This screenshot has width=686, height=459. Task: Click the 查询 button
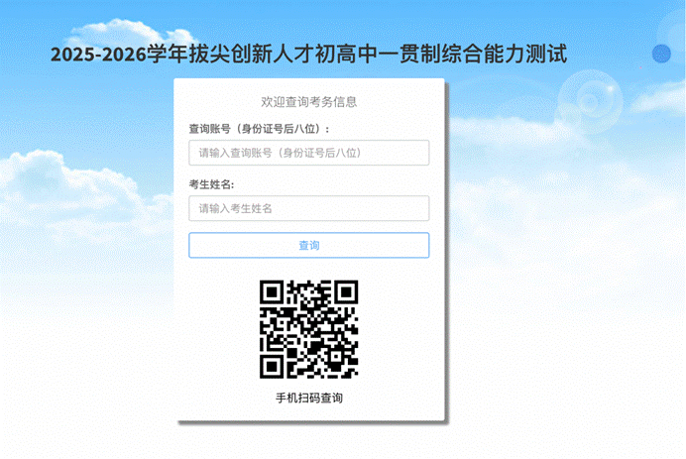[x=309, y=245]
